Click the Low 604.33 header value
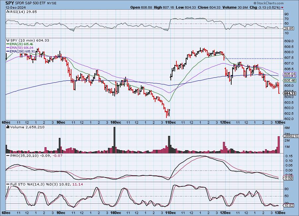Screen dimensions: 299x216 tap(186, 7)
